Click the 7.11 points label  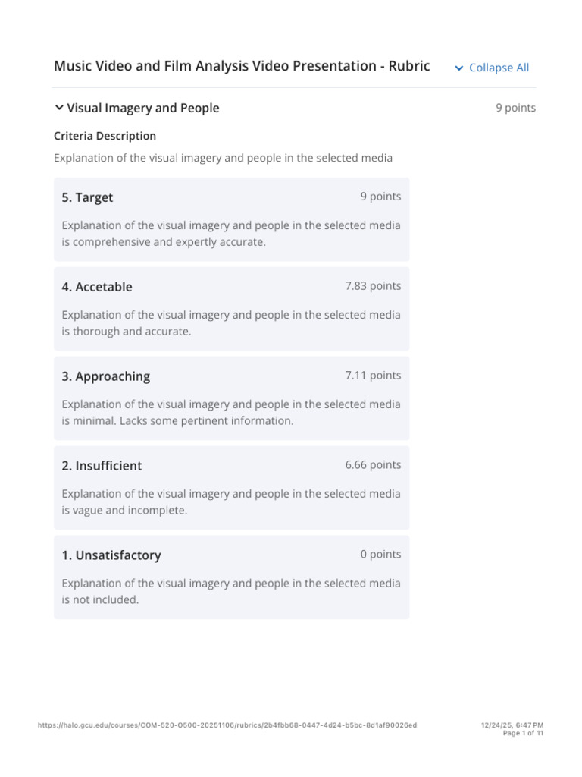[x=373, y=375]
